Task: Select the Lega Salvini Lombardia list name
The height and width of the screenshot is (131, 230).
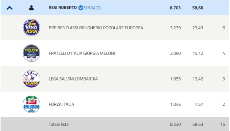Action: click(73, 79)
